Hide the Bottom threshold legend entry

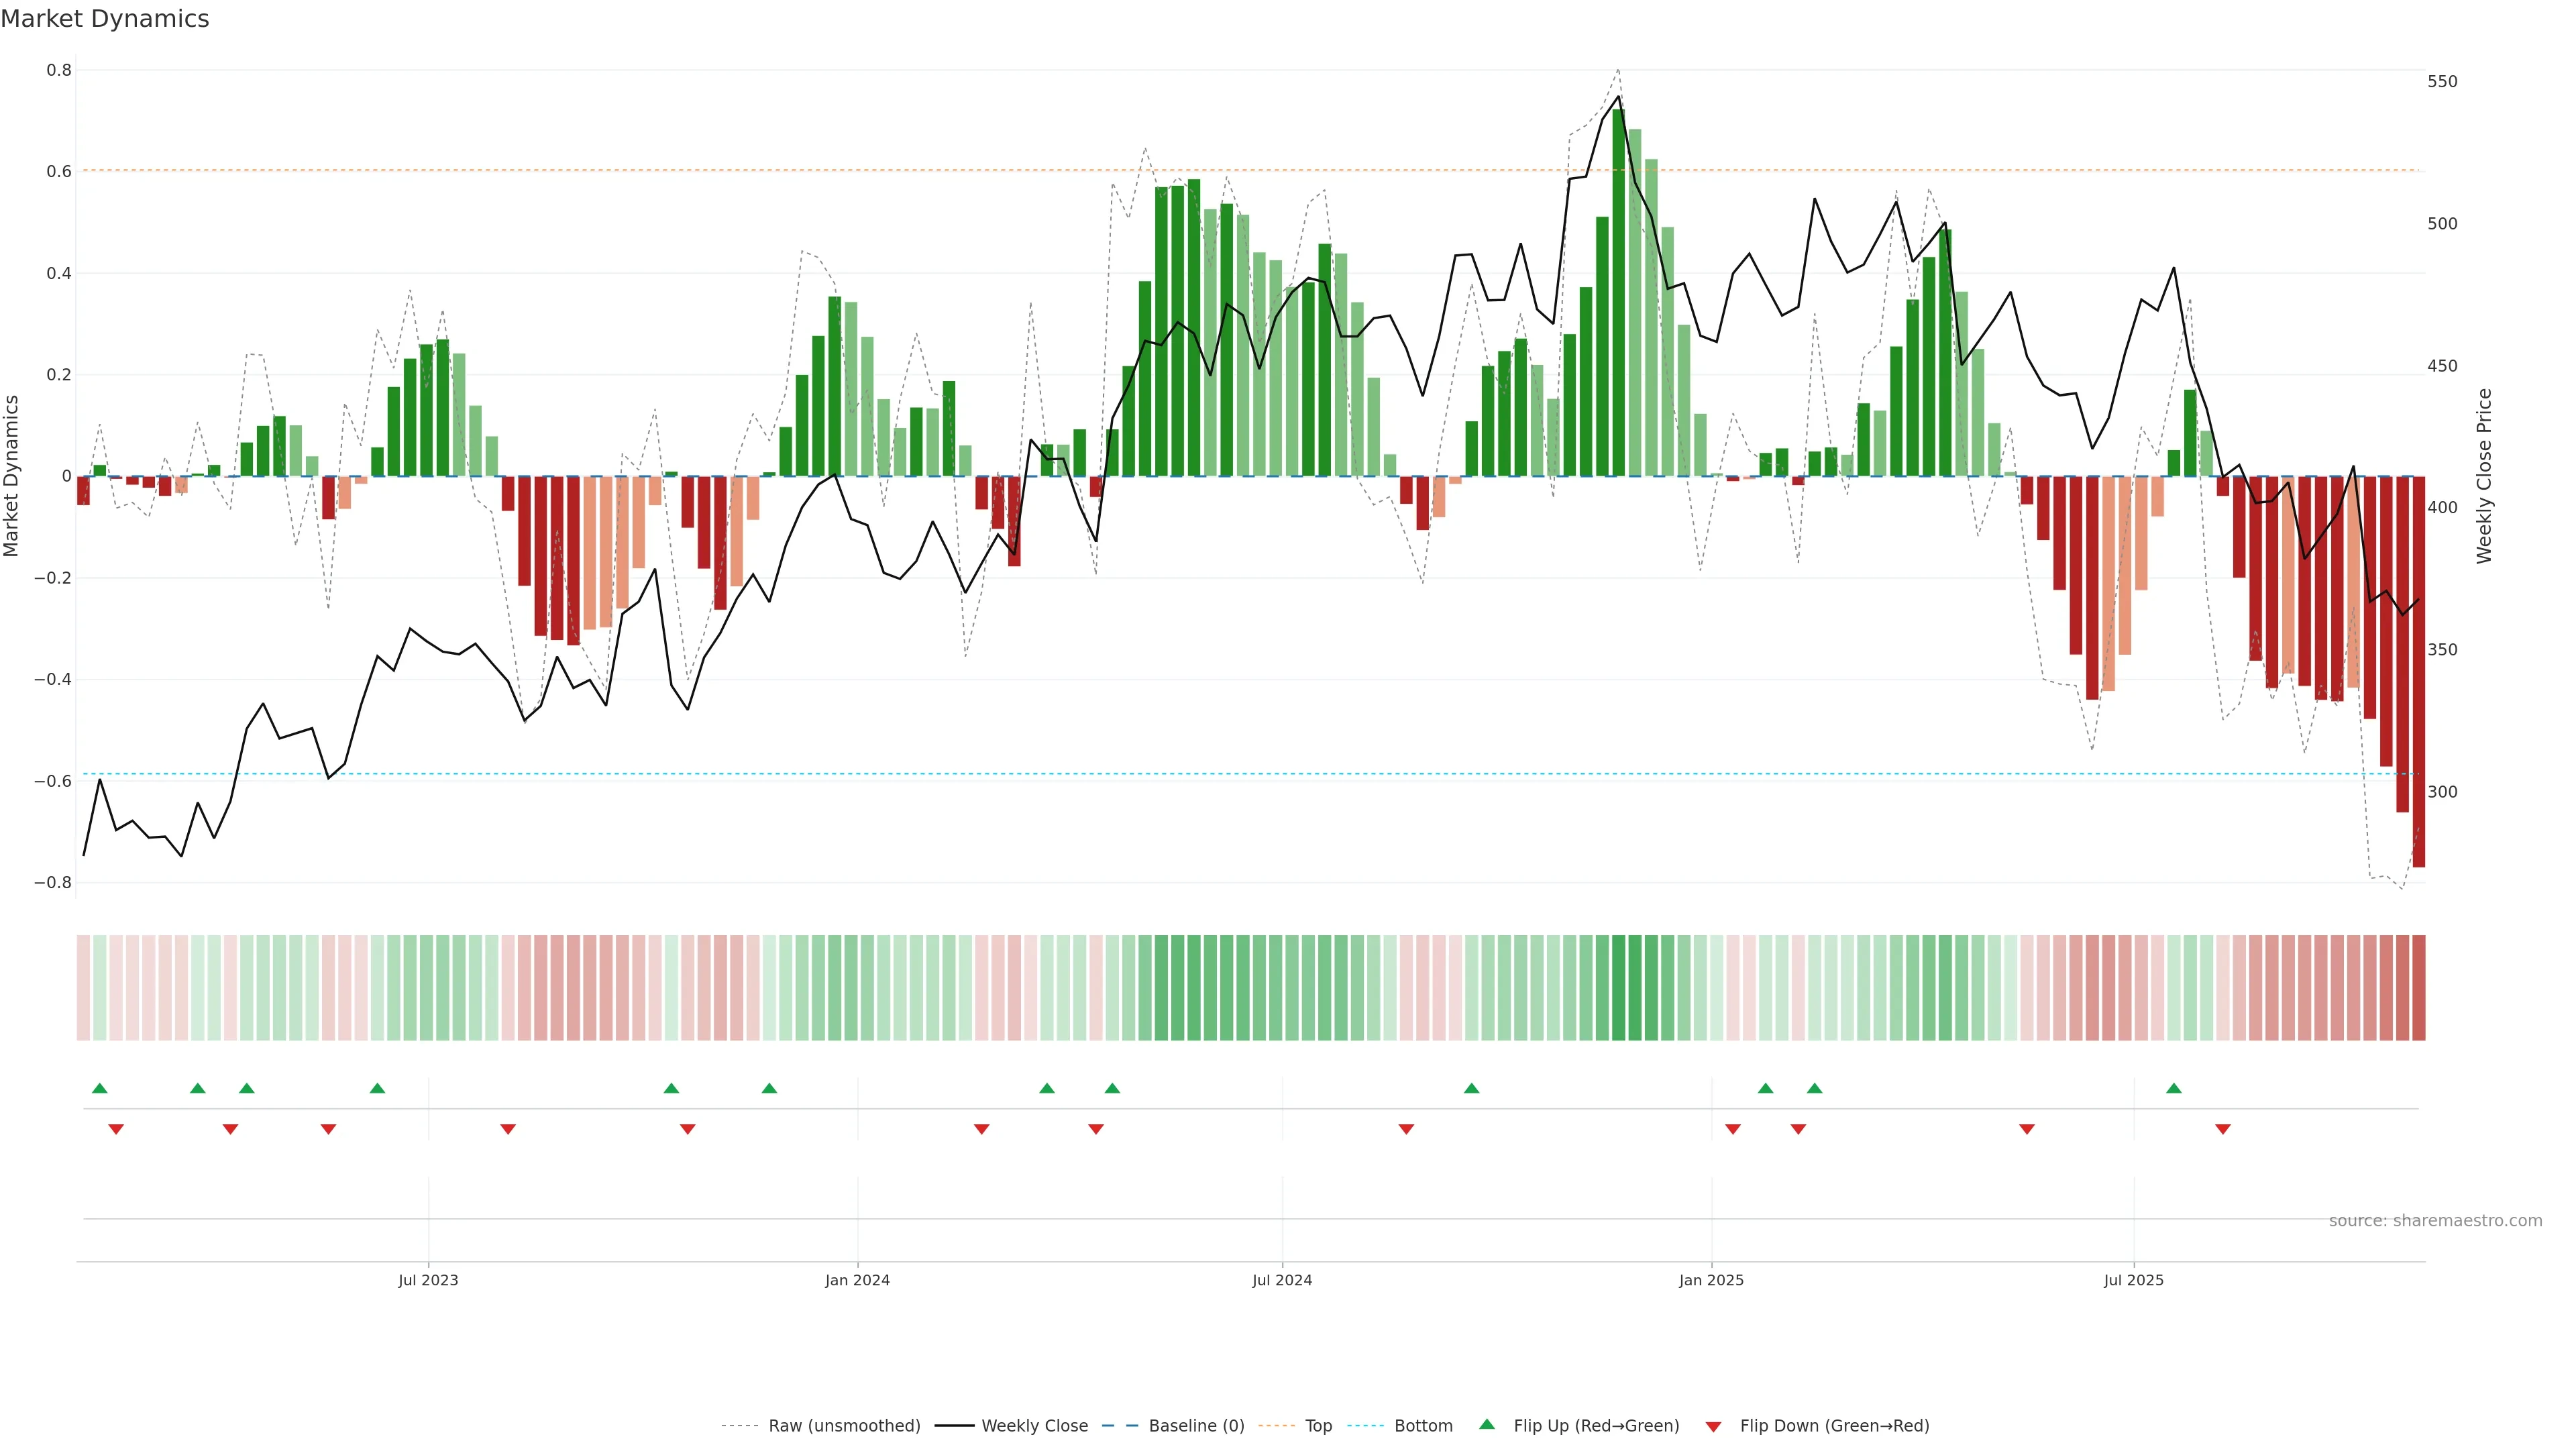pos(1423,1426)
